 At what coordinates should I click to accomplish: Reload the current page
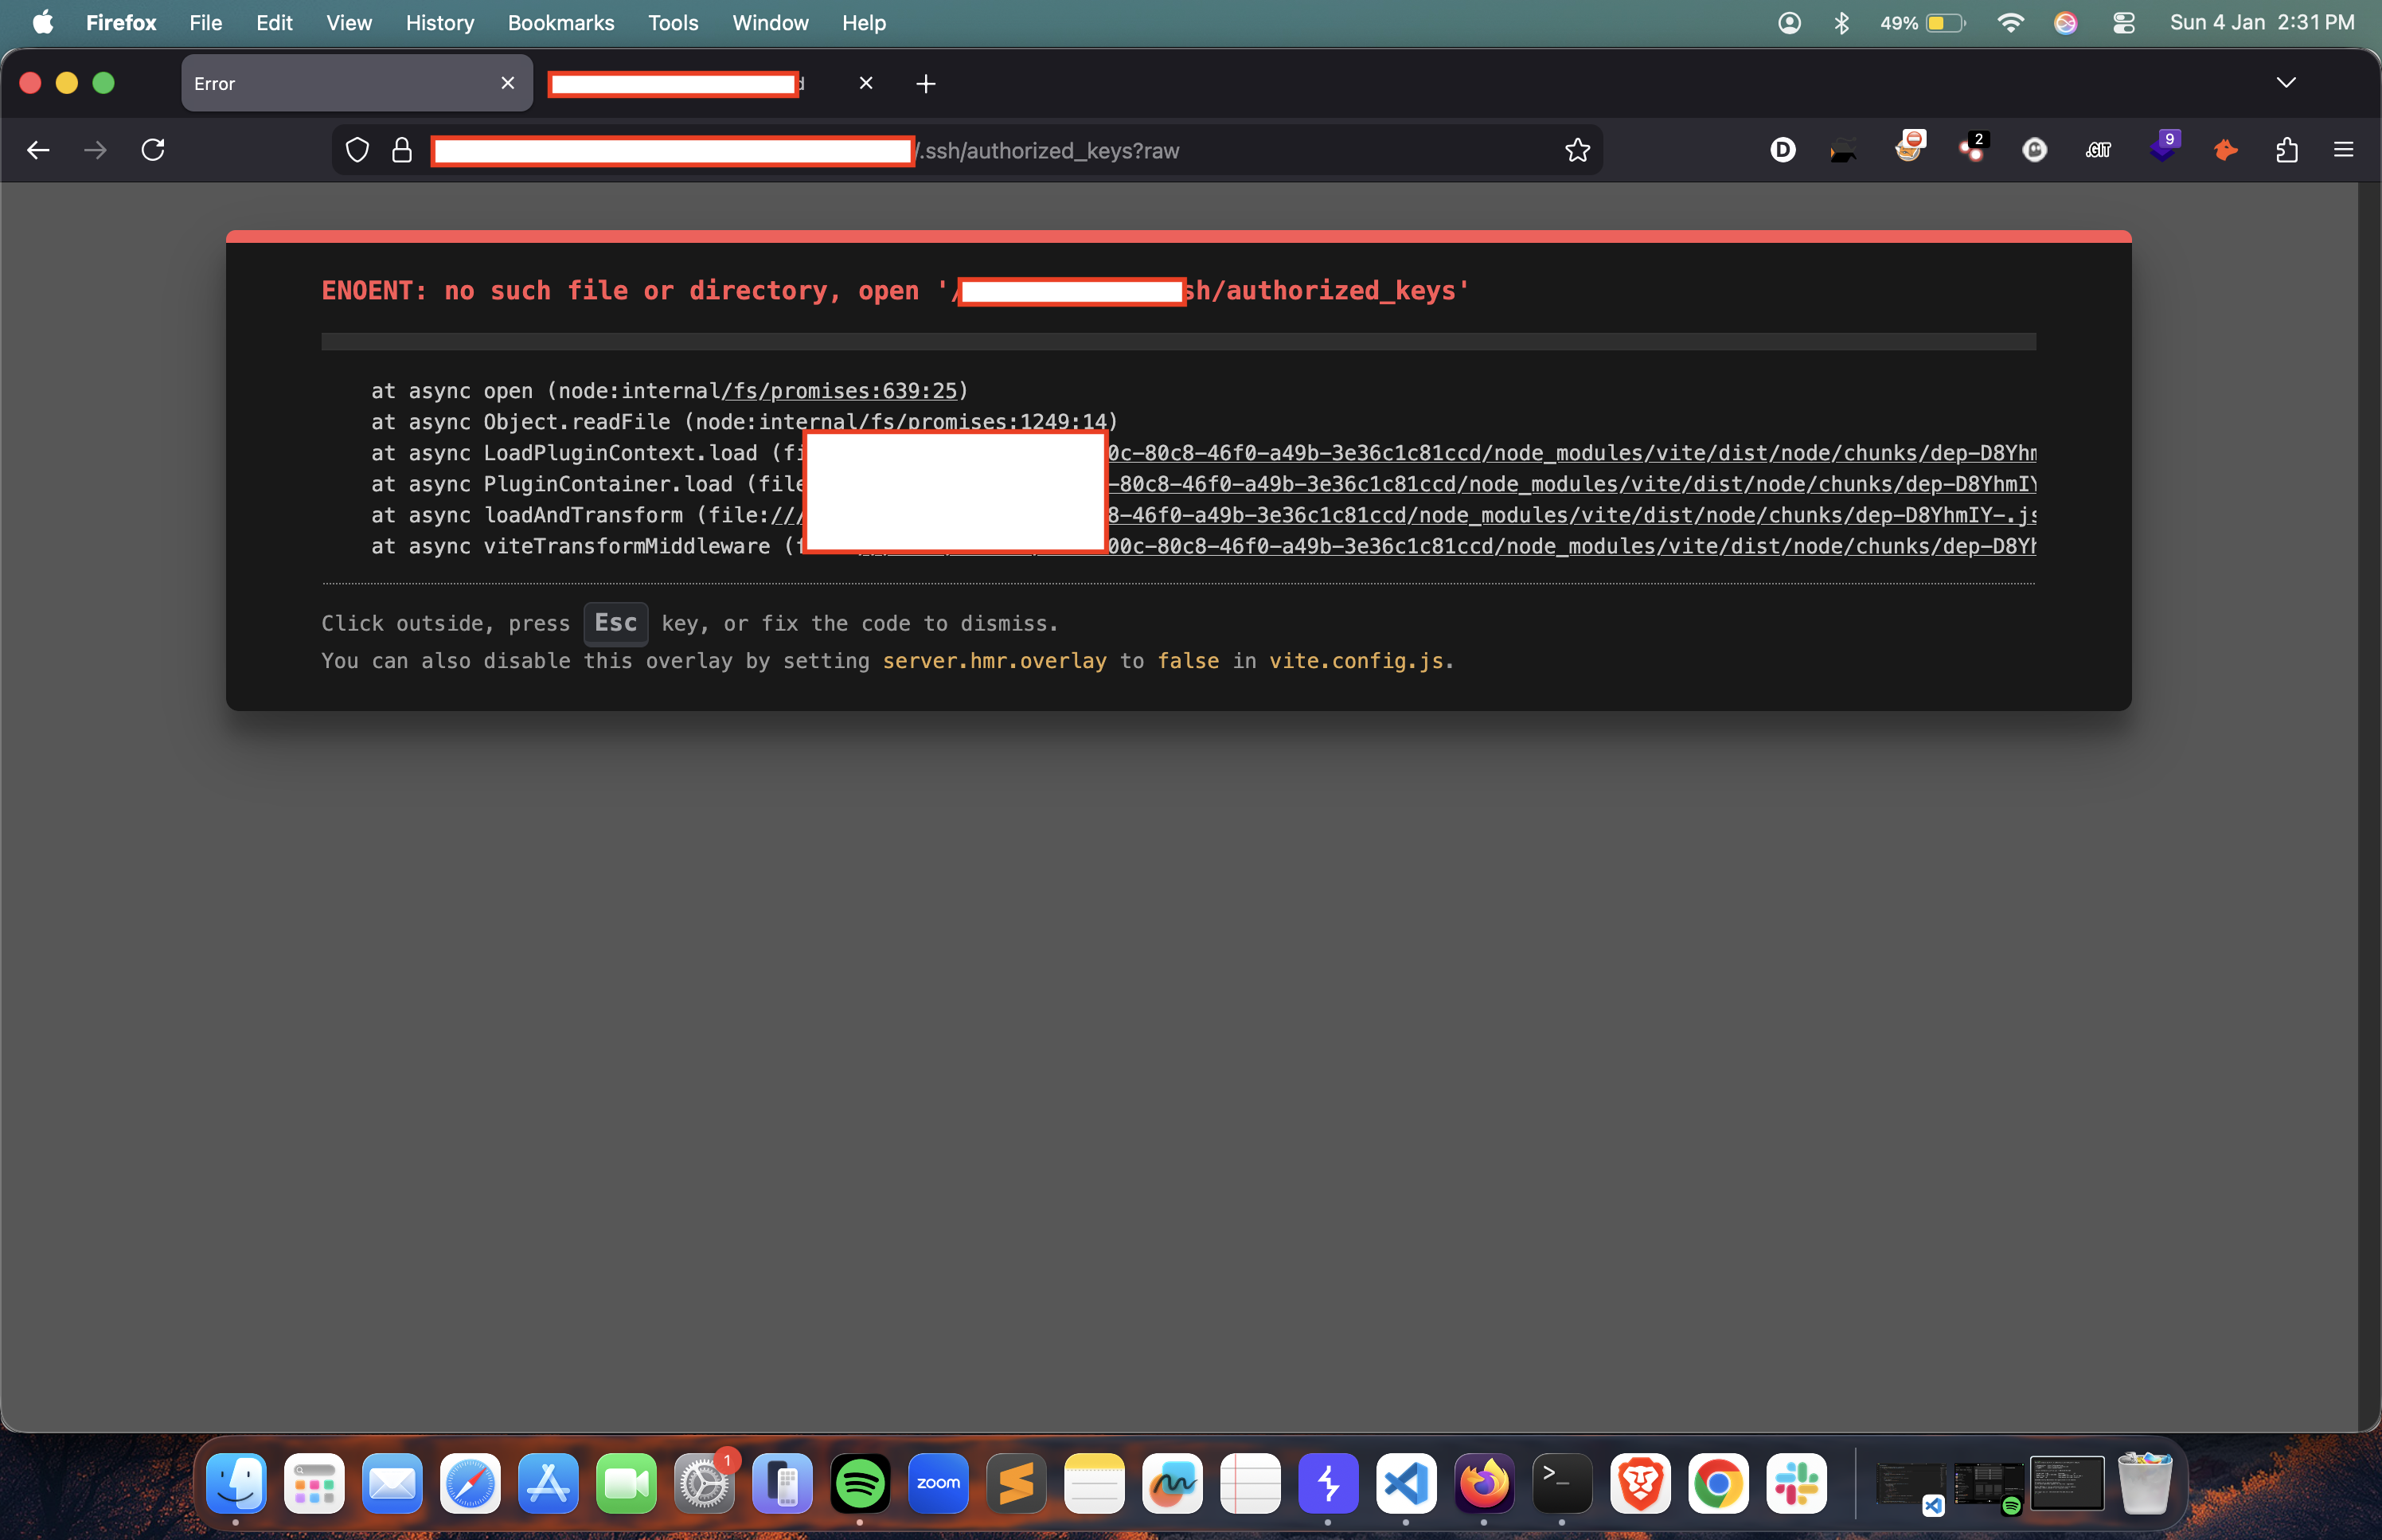pyautogui.click(x=153, y=150)
